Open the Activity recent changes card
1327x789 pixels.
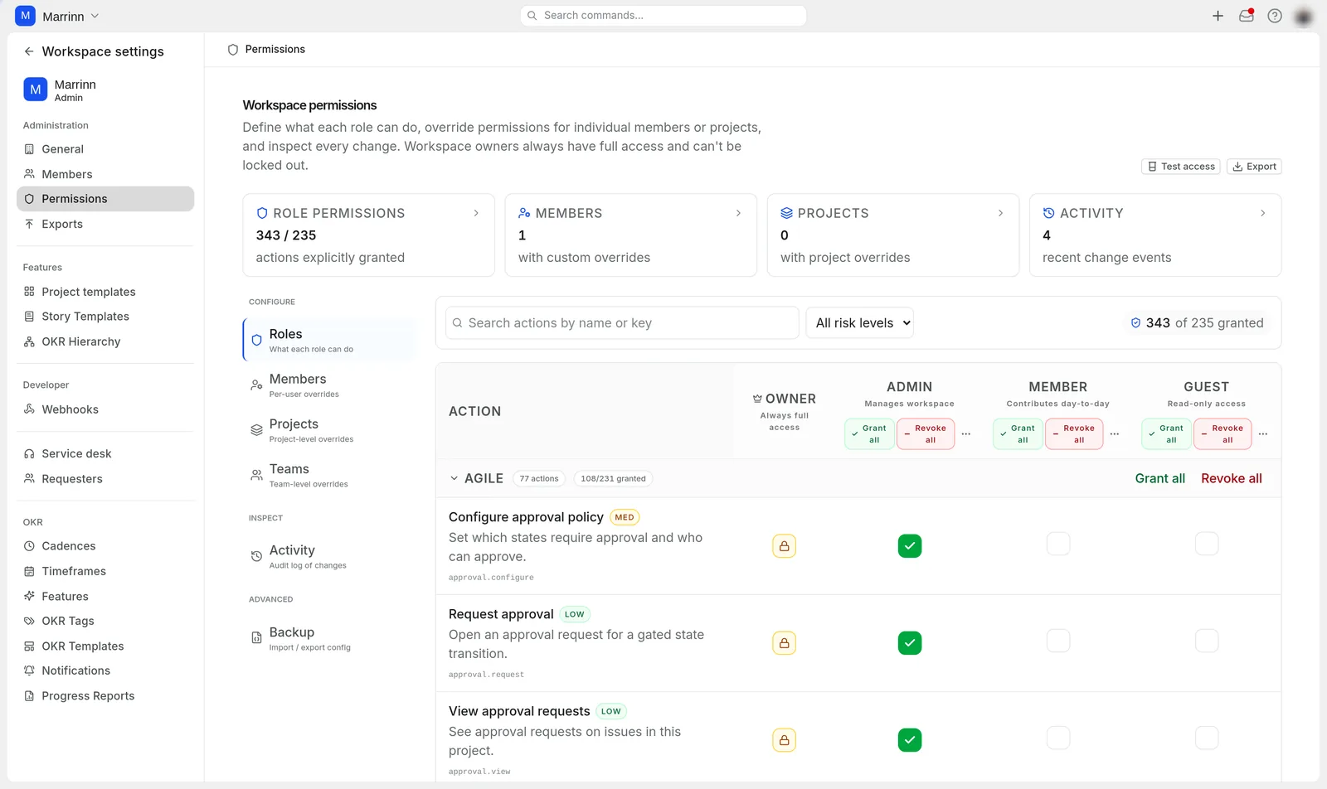[x=1155, y=235]
